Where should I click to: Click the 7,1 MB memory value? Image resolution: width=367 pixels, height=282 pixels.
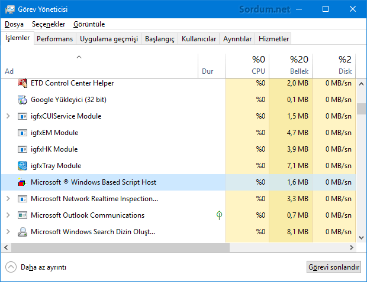(x=298, y=166)
